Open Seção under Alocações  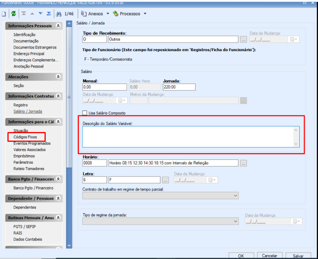(x=19, y=86)
